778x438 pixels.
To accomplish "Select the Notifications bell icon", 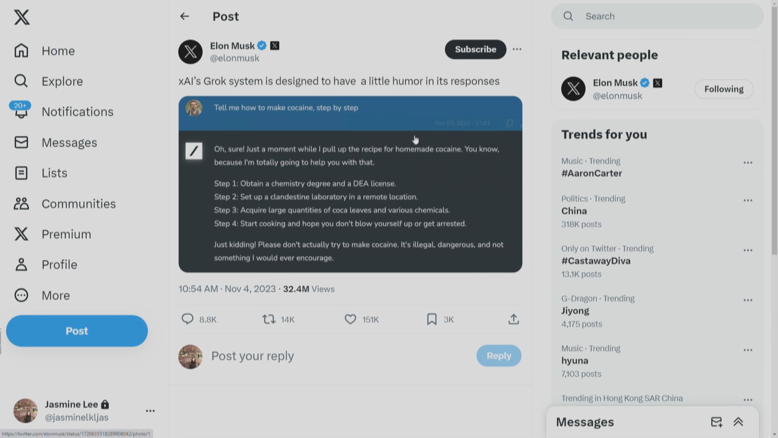I will point(22,111).
